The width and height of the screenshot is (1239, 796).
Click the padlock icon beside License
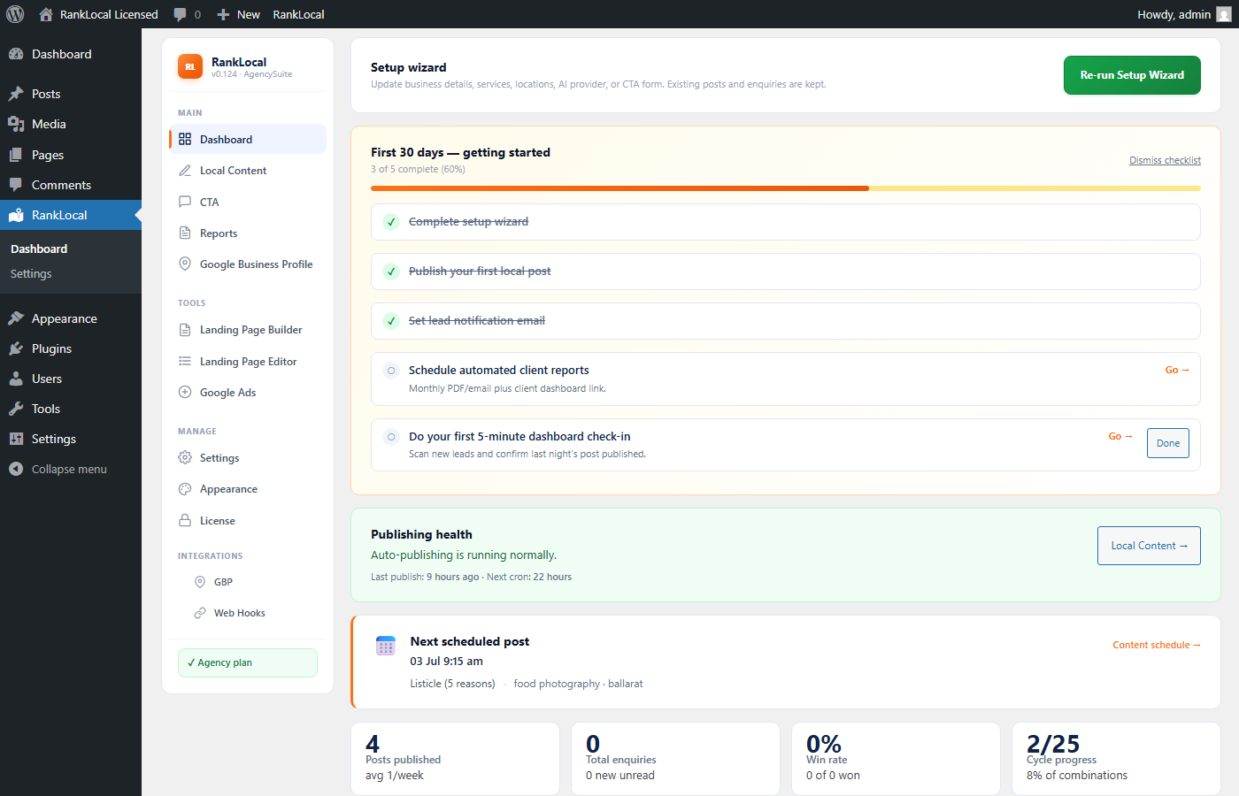185,520
